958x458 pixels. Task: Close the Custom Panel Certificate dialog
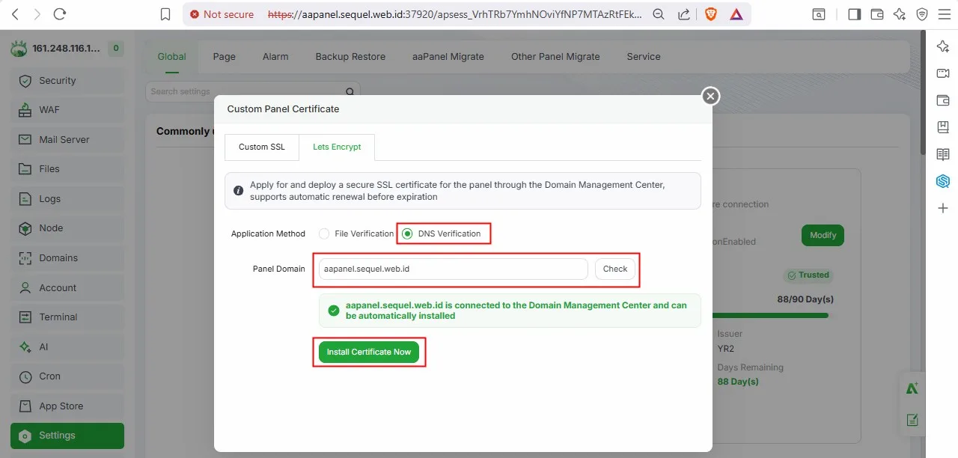pyautogui.click(x=710, y=96)
